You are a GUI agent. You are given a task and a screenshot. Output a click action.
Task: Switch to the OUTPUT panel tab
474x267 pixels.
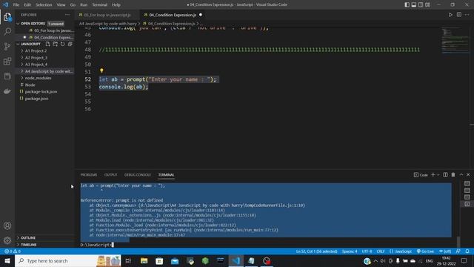pyautogui.click(x=110, y=175)
